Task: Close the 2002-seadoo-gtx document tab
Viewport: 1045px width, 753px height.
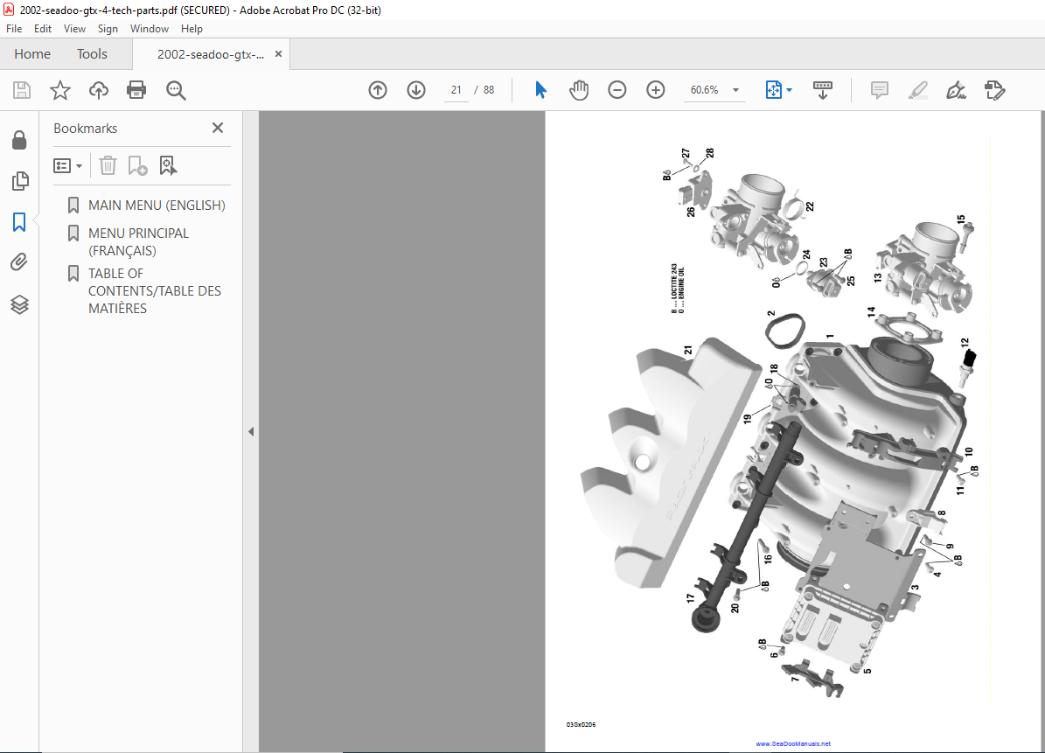Action: coord(279,54)
